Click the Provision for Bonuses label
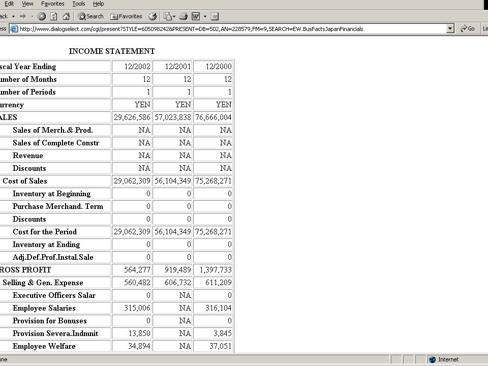This screenshot has height=366, width=488. 50,321
